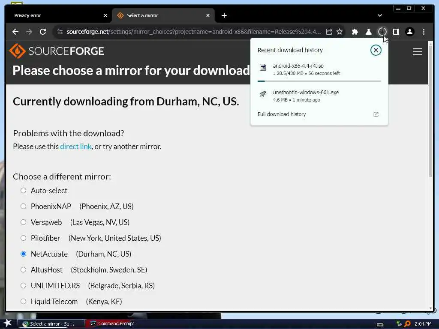Open Chrome Labs flask icon
Viewport: 439px width, 329px height.
point(368,32)
